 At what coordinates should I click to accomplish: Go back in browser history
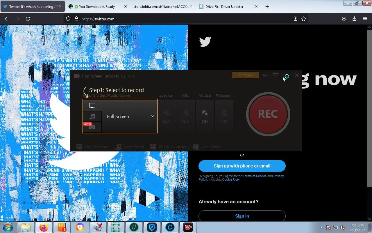[7, 19]
